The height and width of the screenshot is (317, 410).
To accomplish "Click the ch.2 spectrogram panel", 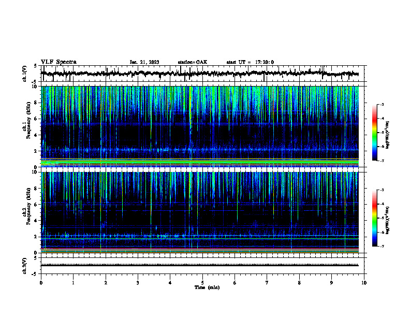I will pos(200,212).
